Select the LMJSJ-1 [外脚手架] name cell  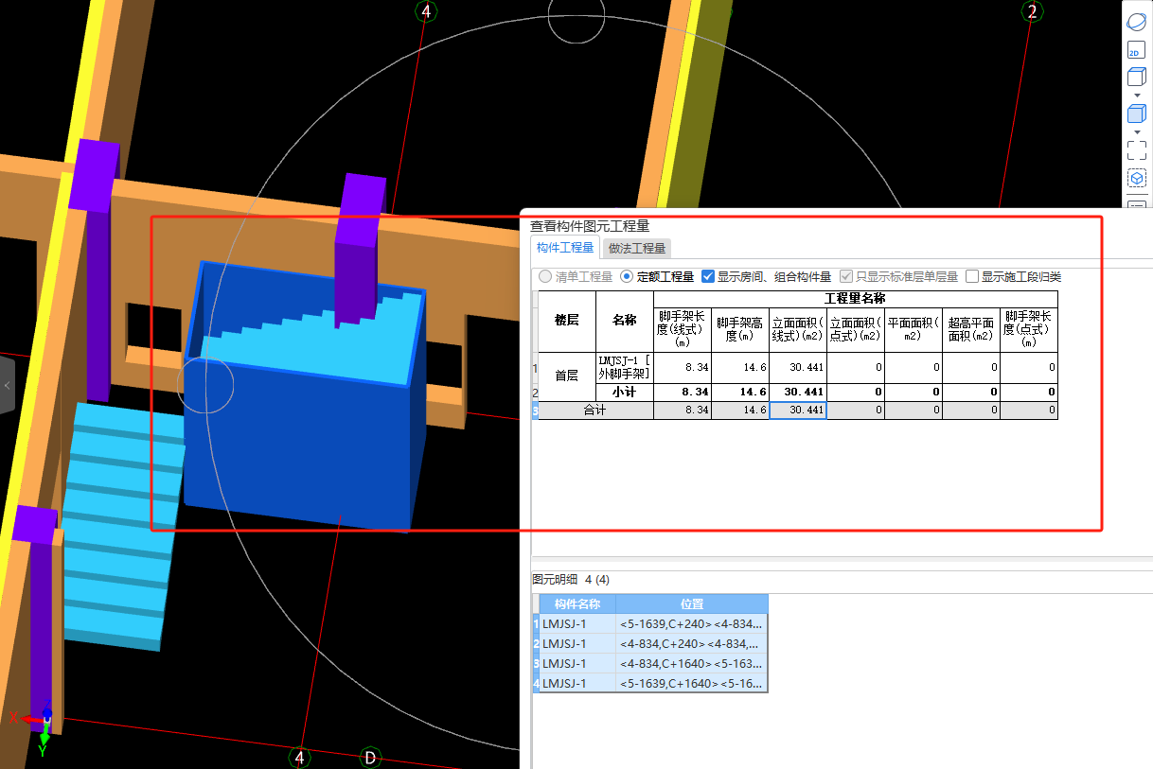click(625, 368)
